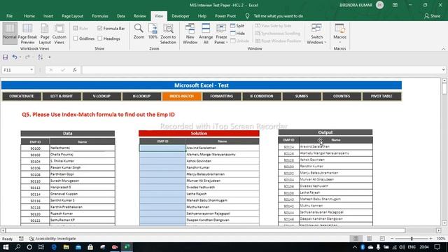Screen dimensions: 448x252
Task: Open Microsoft Edge from taskbar
Action: click(54, 247)
